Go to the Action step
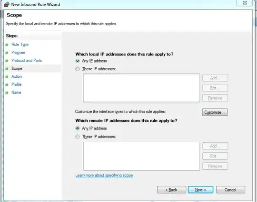The height and width of the screenshot is (202, 257). 17,76
